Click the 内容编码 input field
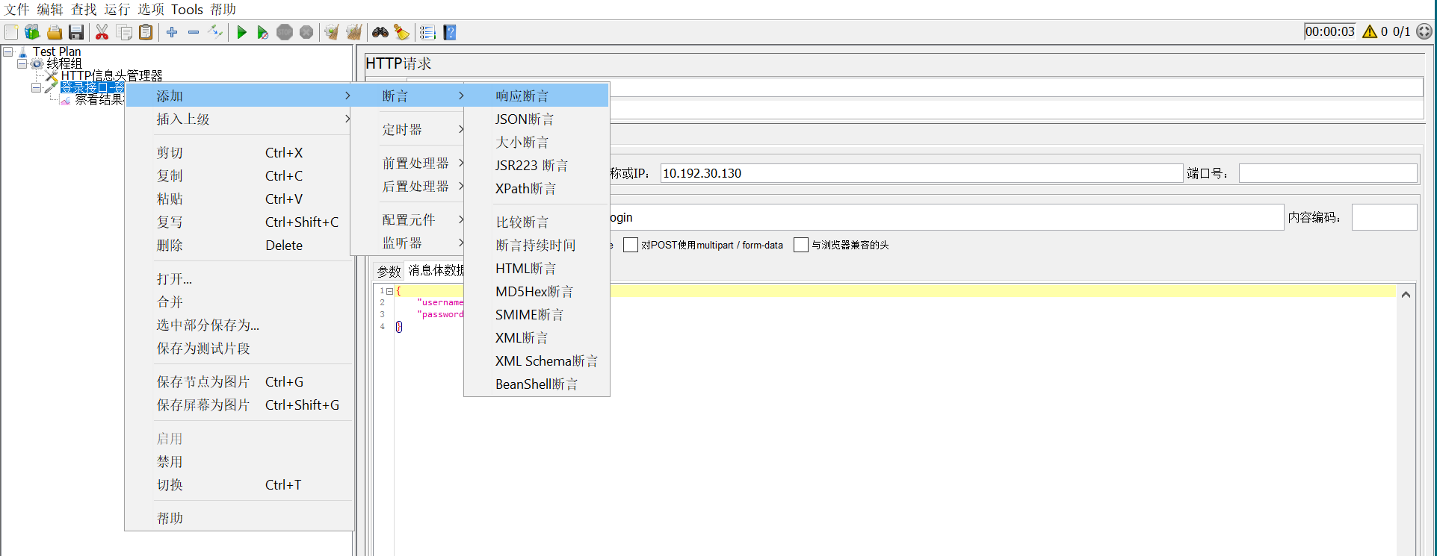The image size is (1437, 556). [1384, 217]
